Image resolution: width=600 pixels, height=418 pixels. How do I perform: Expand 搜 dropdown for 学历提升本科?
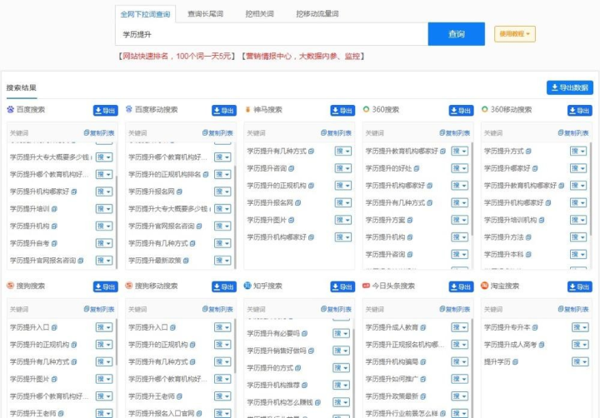(x=578, y=254)
